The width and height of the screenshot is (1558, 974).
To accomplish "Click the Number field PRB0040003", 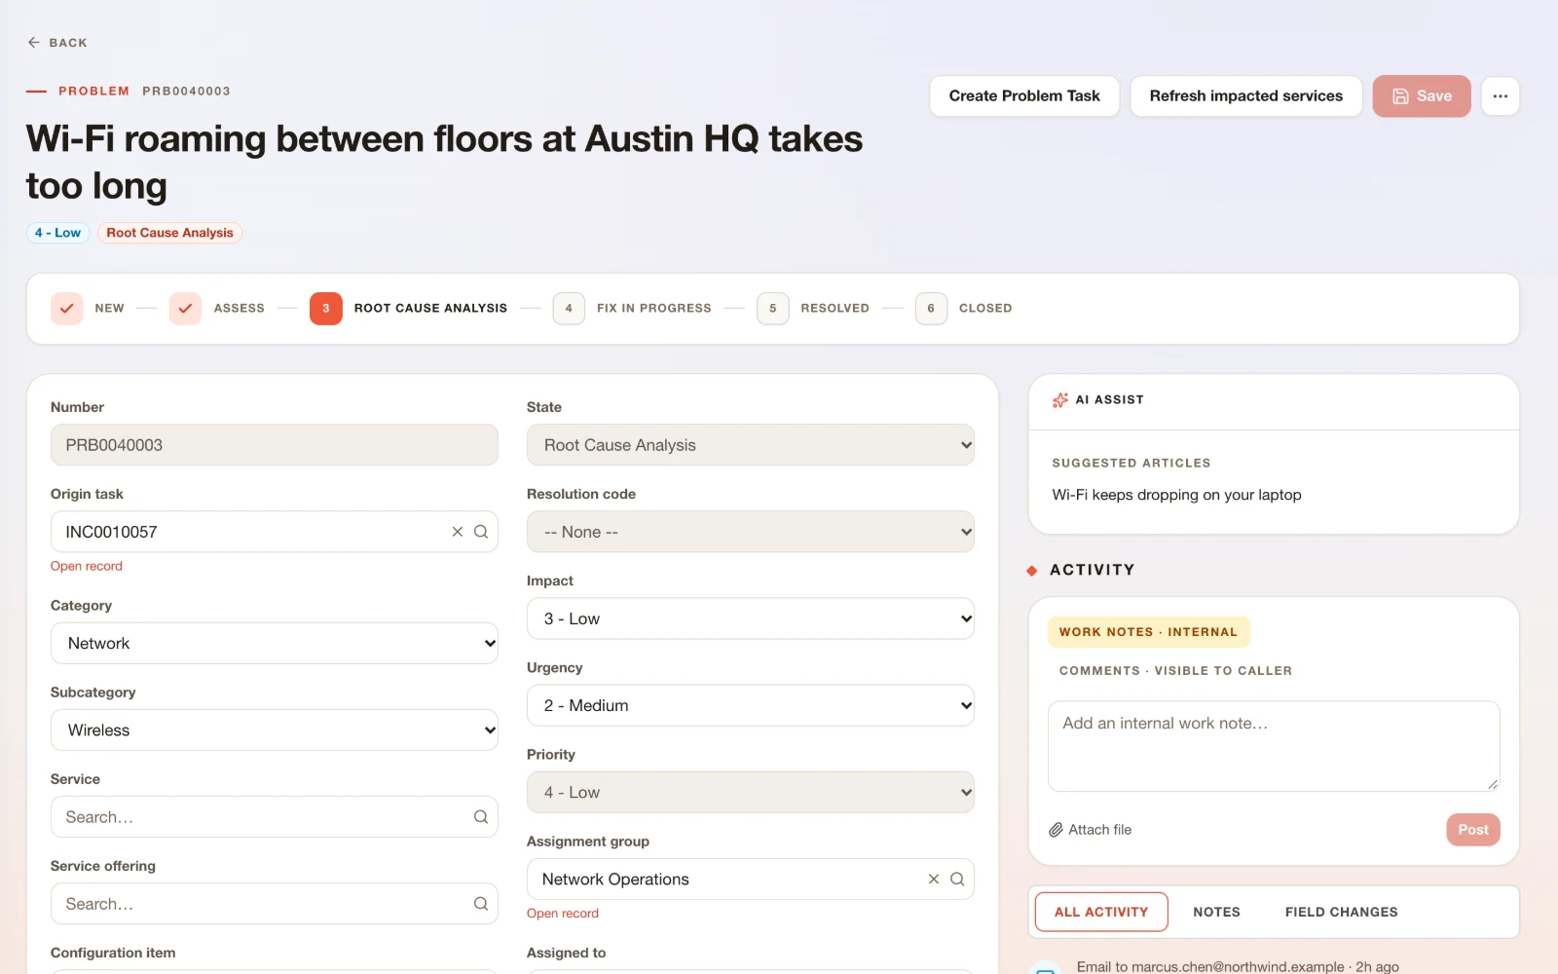I will pos(275,445).
